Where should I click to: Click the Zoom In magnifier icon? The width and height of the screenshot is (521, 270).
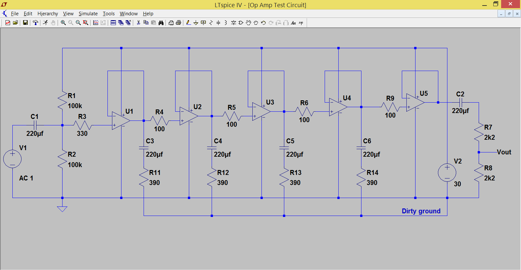63,22
